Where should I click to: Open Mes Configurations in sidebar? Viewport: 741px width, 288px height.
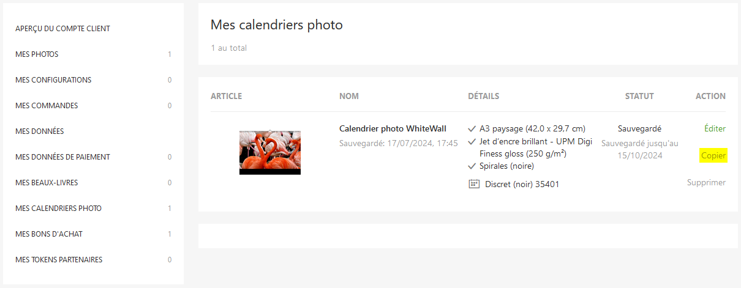point(53,80)
